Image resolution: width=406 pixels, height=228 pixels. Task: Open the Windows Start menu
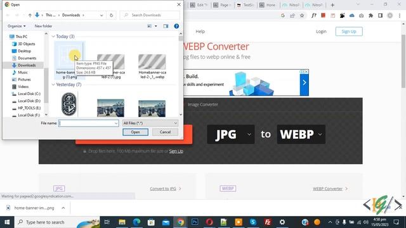[x=7, y=222]
